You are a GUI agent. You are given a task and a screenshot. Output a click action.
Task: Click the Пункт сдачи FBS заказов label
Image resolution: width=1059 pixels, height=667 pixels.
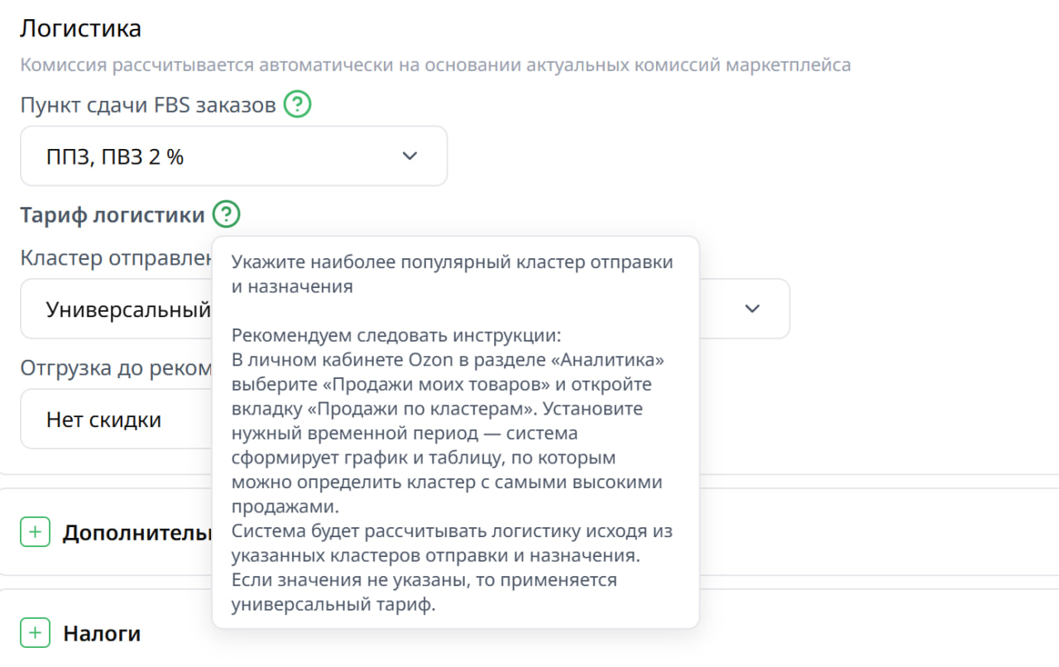click(x=148, y=105)
